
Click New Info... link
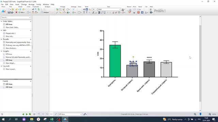pos(10,36)
